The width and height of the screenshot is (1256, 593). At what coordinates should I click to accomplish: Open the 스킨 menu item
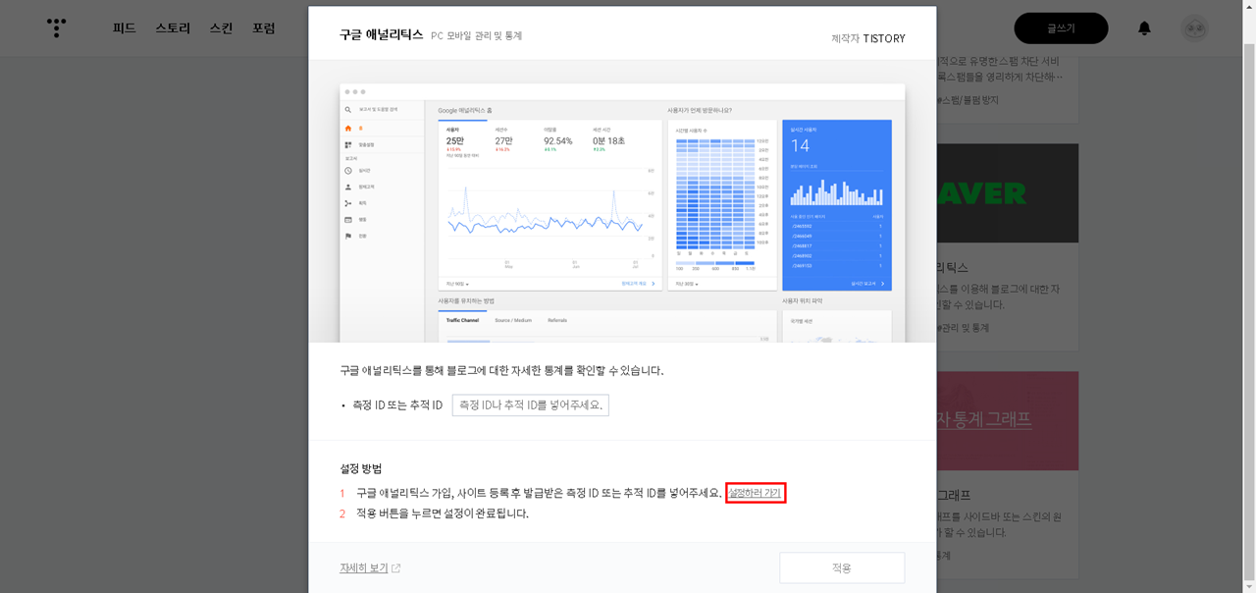222,28
